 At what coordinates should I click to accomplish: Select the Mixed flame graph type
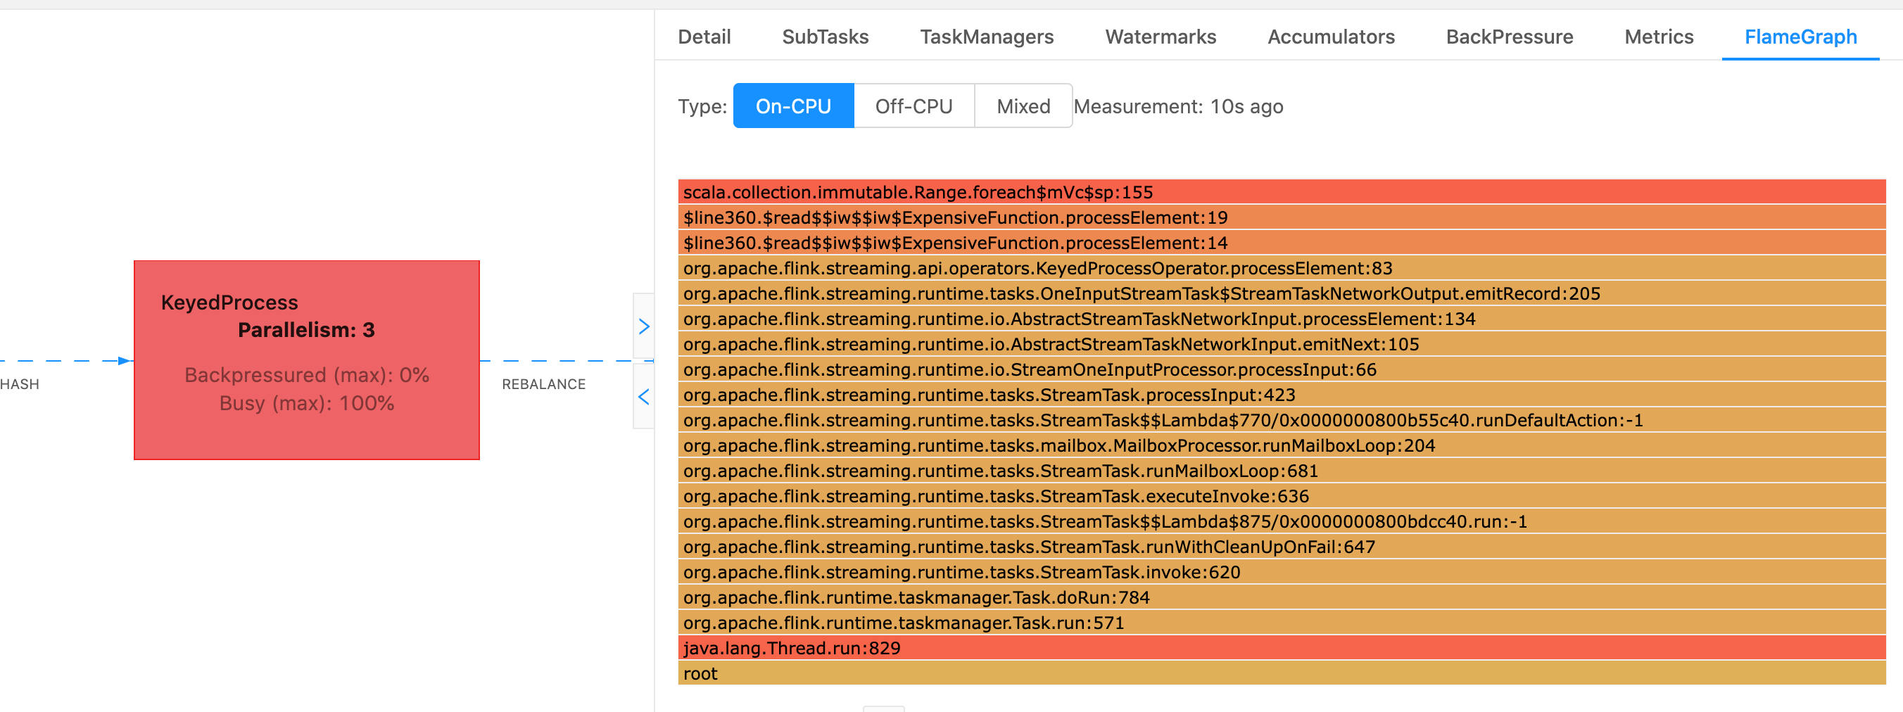[x=1023, y=106]
